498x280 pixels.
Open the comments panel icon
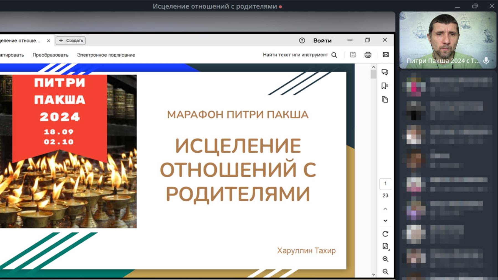(385, 73)
